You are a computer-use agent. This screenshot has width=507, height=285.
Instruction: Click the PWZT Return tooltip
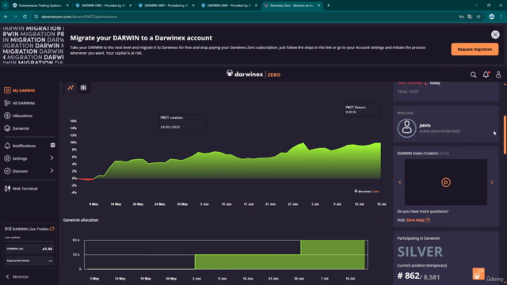click(x=362, y=109)
